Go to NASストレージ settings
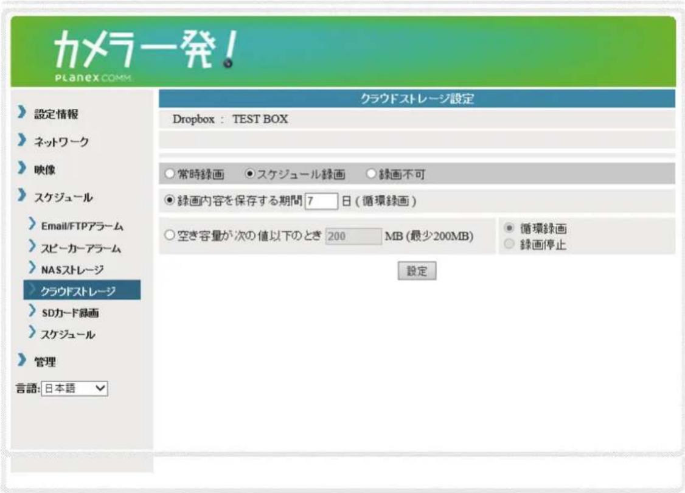This screenshot has width=685, height=493. [72, 270]
